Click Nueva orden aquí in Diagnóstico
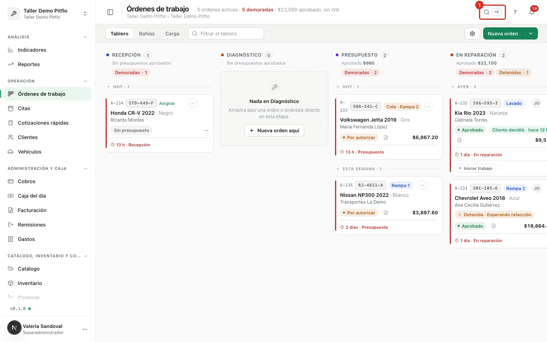This screenshot has height=342, width=547. [x=274, y=130]
